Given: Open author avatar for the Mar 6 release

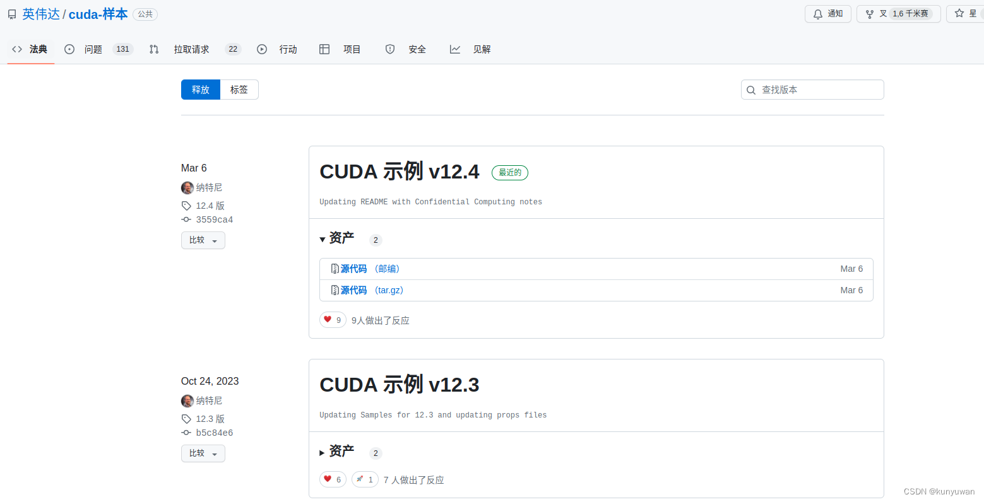Looking at the screenshot, I should tap(187, 187).
